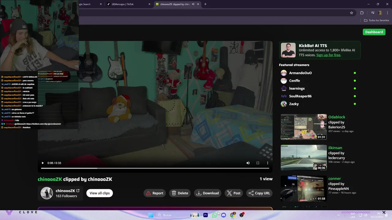Close the Google Search tab
The height and width of the screenshot is (220, 392).
[x=101, y=4]
